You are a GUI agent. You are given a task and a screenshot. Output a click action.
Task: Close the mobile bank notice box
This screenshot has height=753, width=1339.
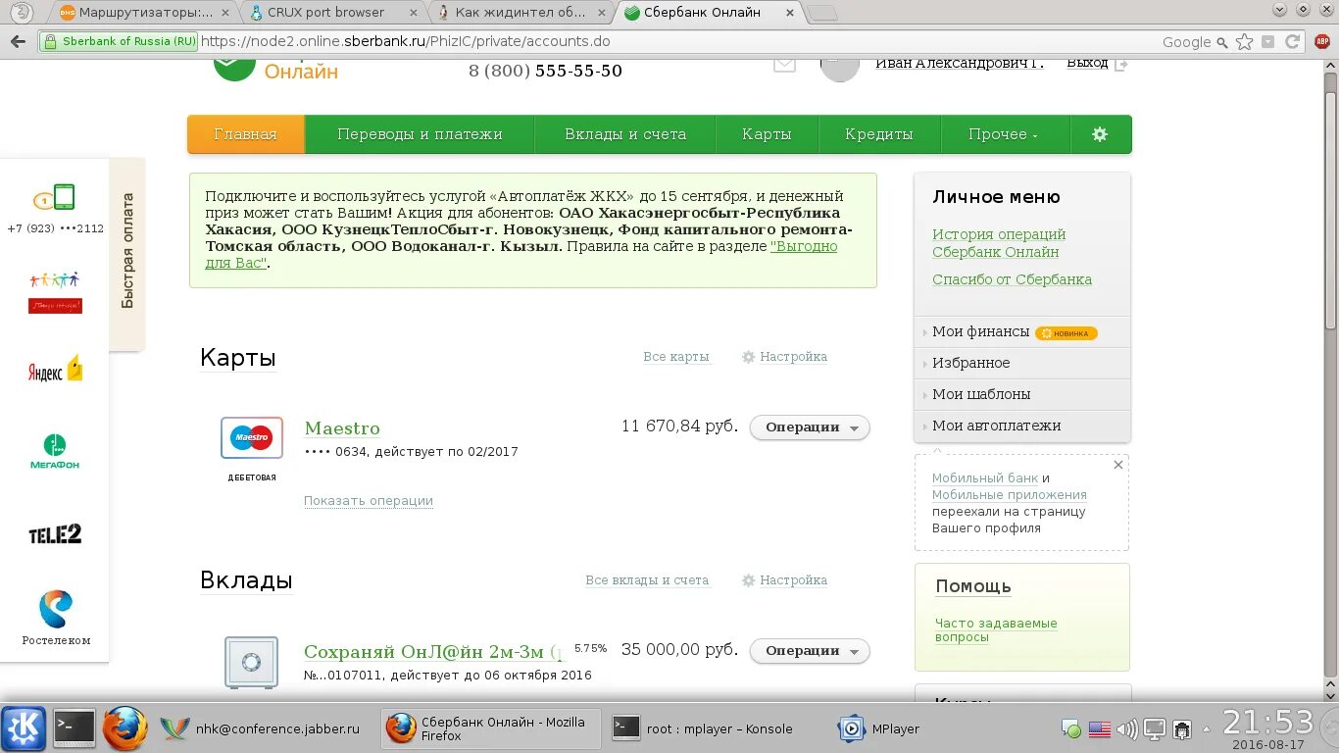(x=1117, y=465)
